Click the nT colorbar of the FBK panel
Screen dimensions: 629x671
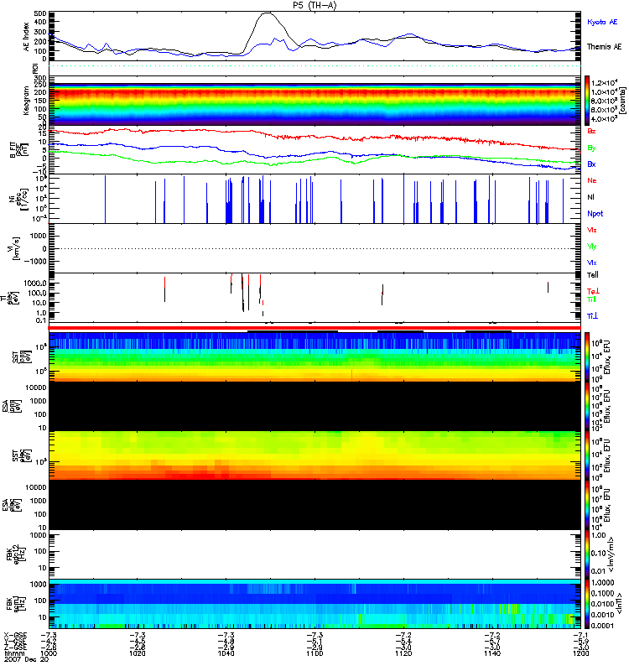click(x=586, y=604)
